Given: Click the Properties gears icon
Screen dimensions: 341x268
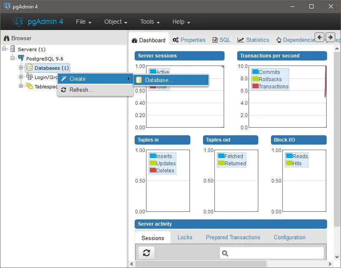Looking at the screenshot, I should (x=176, y=40).
